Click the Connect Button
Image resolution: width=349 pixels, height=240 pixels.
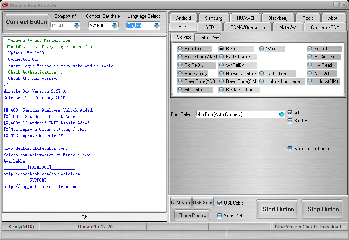tap(27, 22)
